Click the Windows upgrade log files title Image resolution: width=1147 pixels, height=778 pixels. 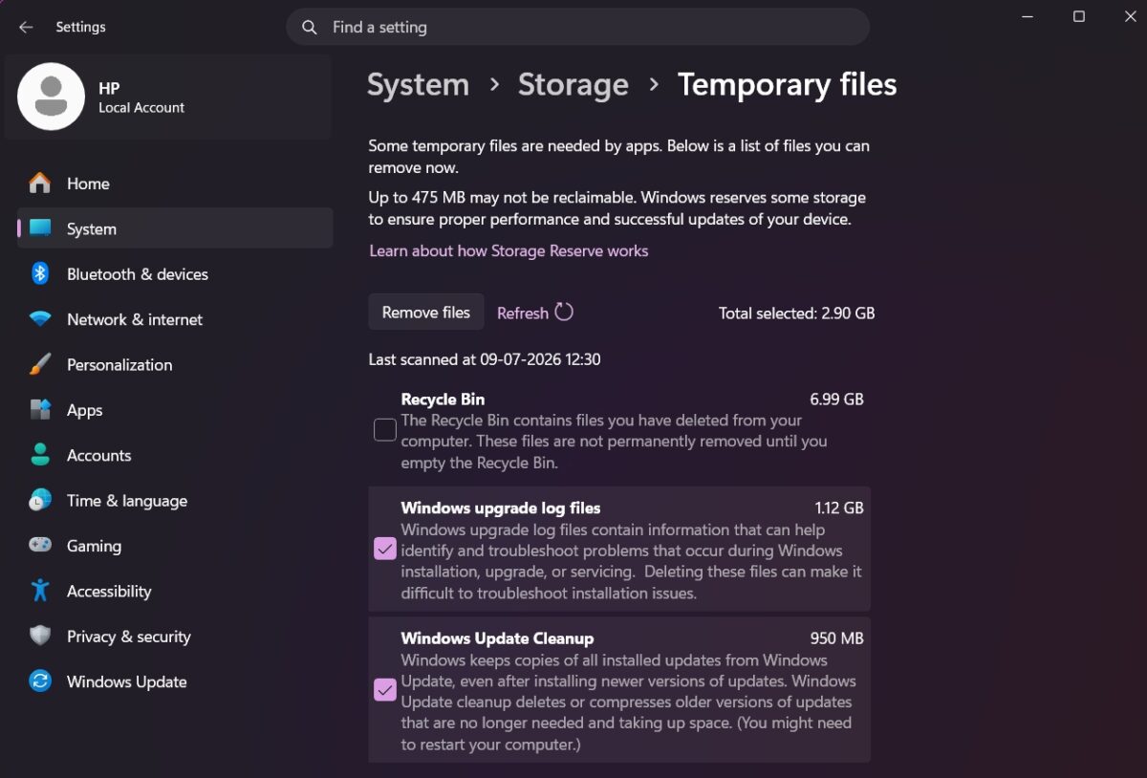(501, 508)
